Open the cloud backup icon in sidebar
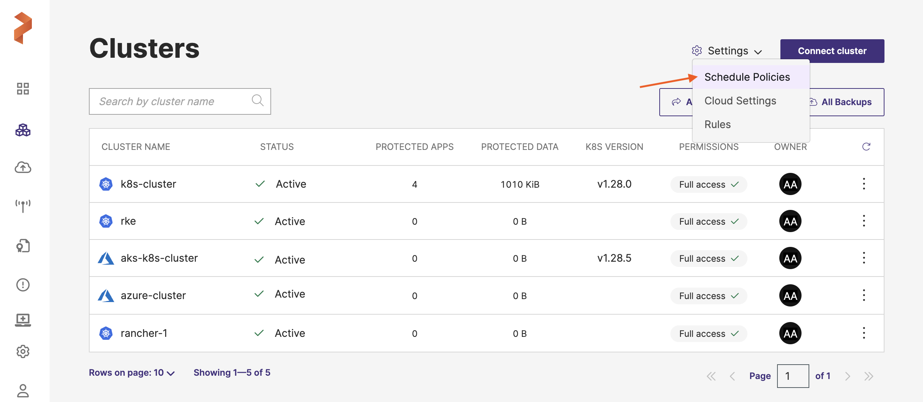The width and height of the screenshot is (923, 402). (x=23, y=167)
